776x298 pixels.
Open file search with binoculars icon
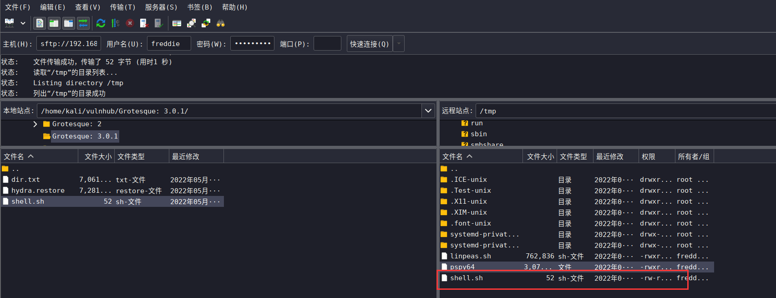(x=221, y=23)
